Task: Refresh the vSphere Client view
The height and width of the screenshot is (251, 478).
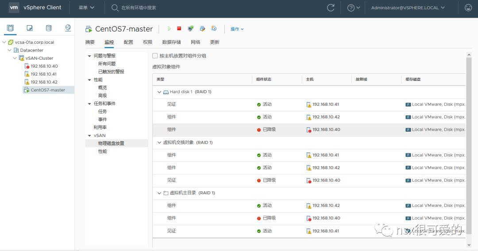Action: point(331,8)
